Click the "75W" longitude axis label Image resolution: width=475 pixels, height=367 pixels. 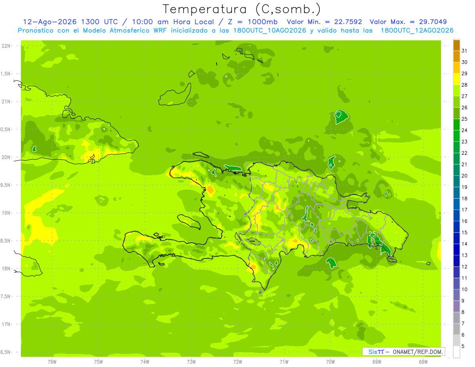[x=99, y=362]
